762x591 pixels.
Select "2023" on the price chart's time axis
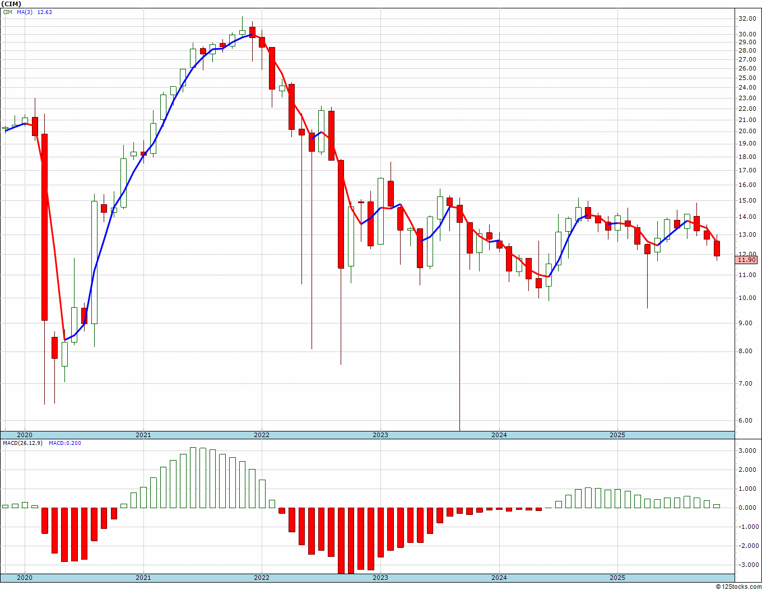click(380, 435)
